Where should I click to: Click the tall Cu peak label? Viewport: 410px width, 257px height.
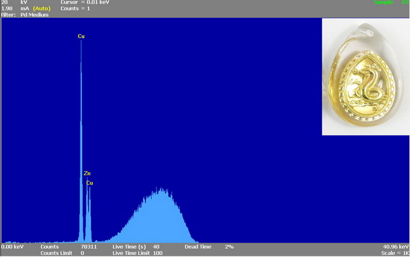point(81,36)
